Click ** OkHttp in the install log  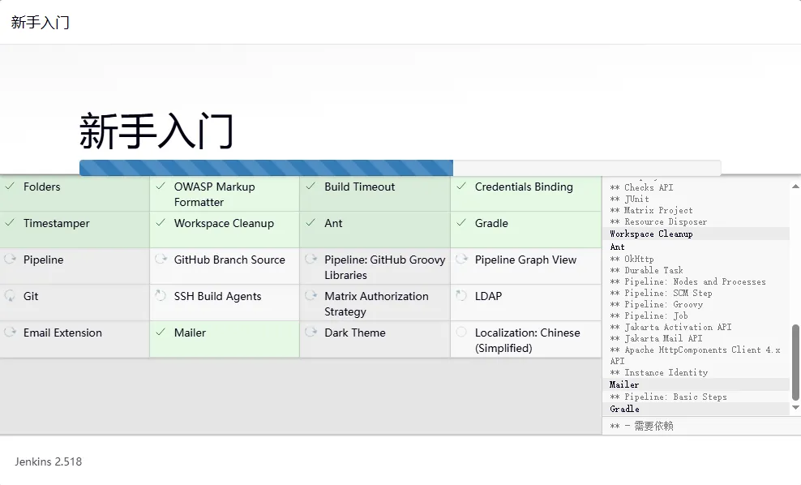(x=632, y=259)
